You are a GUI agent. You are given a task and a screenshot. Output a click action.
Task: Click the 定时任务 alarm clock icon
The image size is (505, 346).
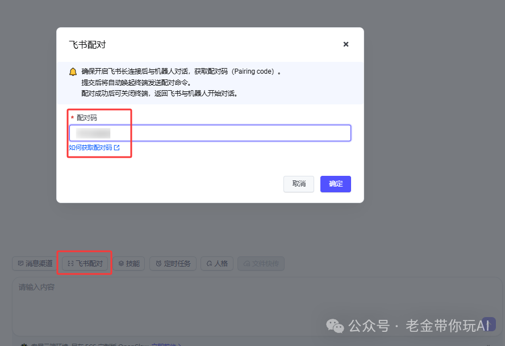159,264
